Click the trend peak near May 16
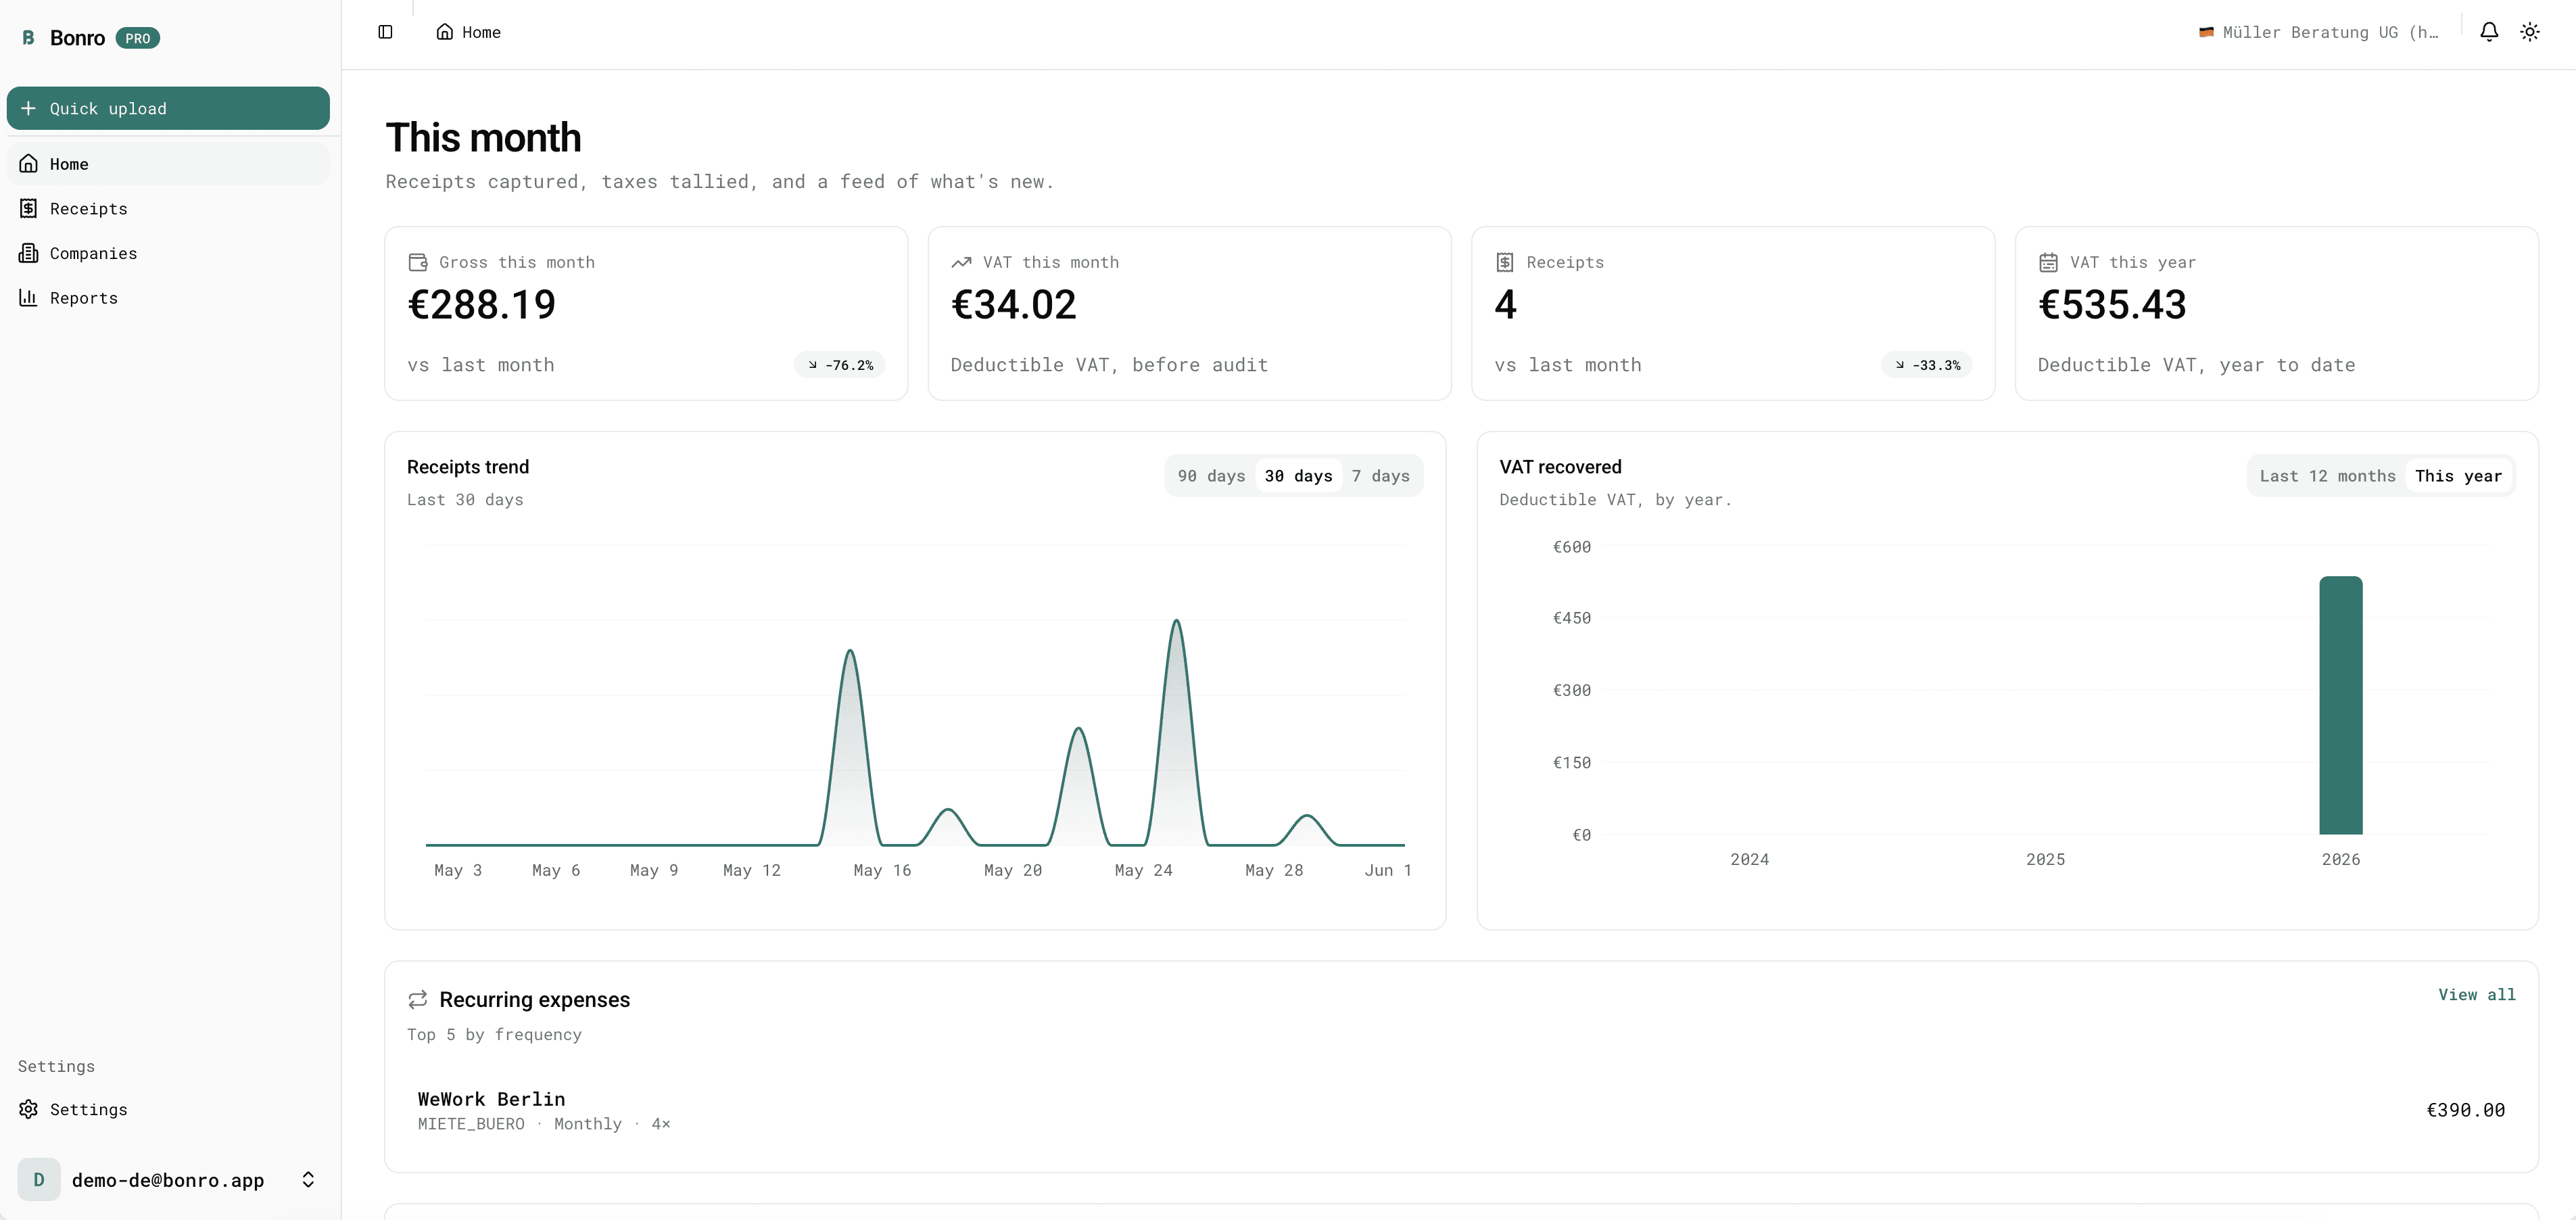The width and height of the screenshot is (2576, 1220). pos(850,652)
